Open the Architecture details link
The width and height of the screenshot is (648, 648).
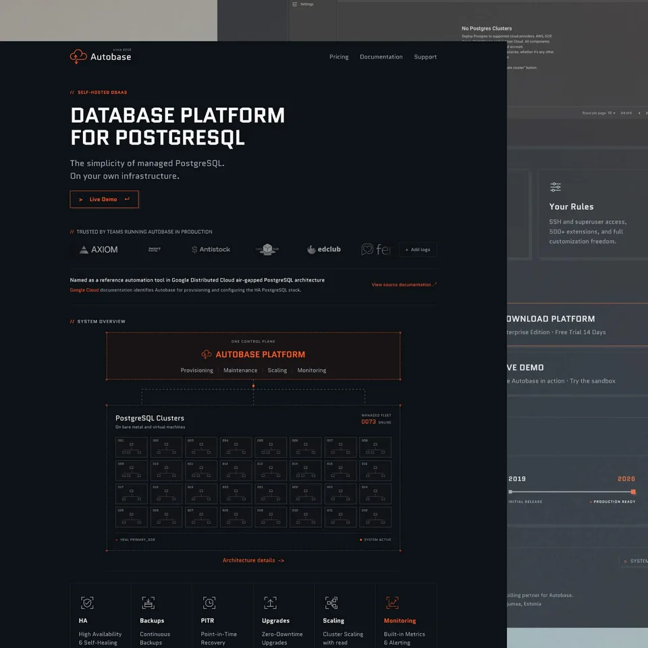click(x=253, y=560)
